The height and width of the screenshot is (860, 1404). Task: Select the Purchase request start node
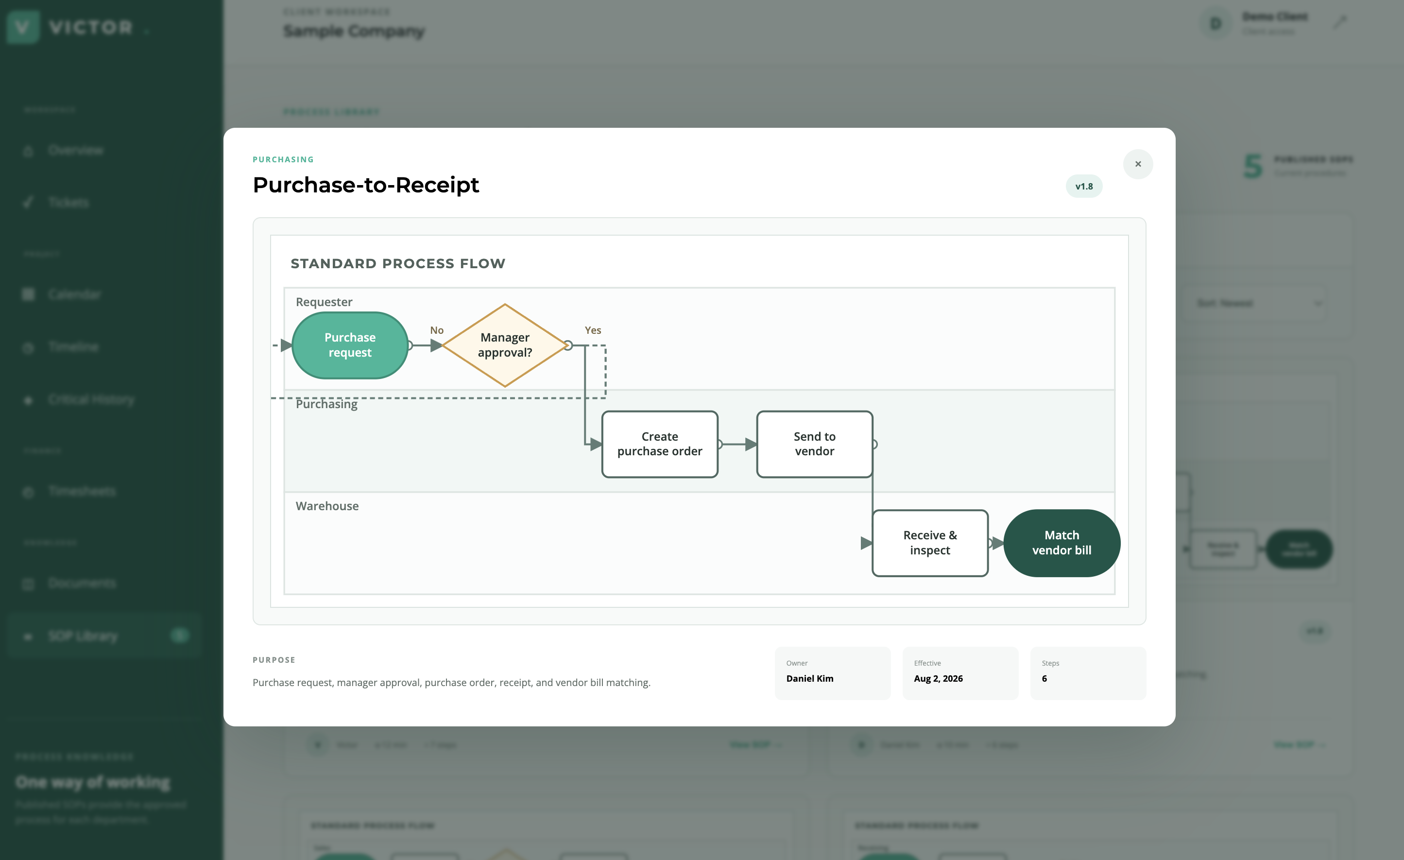pos(350,345)
